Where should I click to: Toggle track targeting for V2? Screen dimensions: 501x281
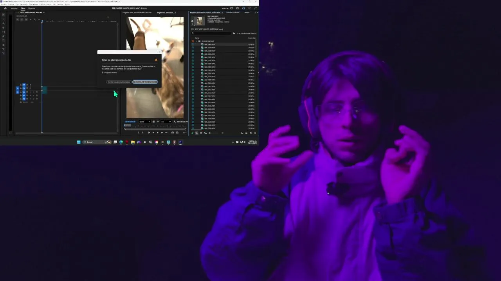(x=24, y=85)
